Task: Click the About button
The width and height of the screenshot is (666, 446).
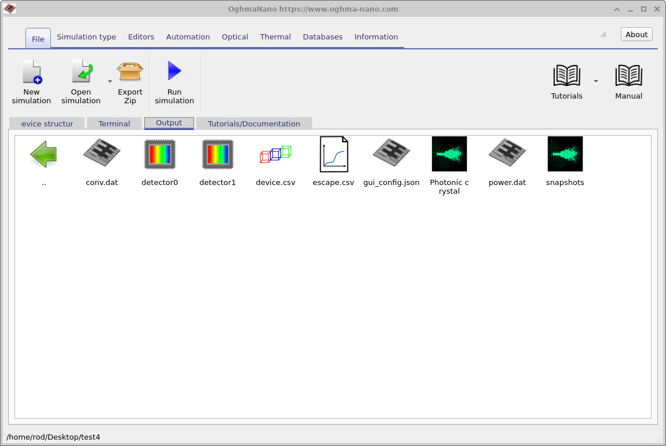Action: tap(636, 34)
